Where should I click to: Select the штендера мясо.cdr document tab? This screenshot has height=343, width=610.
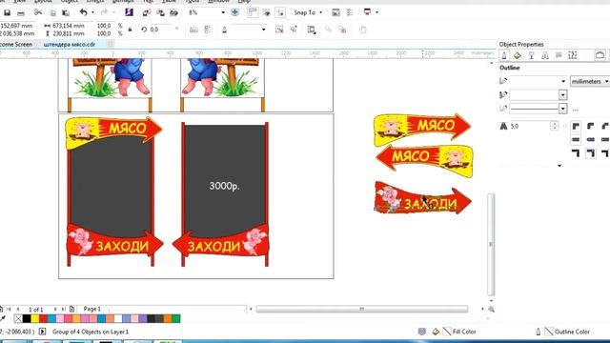point(70,45)
